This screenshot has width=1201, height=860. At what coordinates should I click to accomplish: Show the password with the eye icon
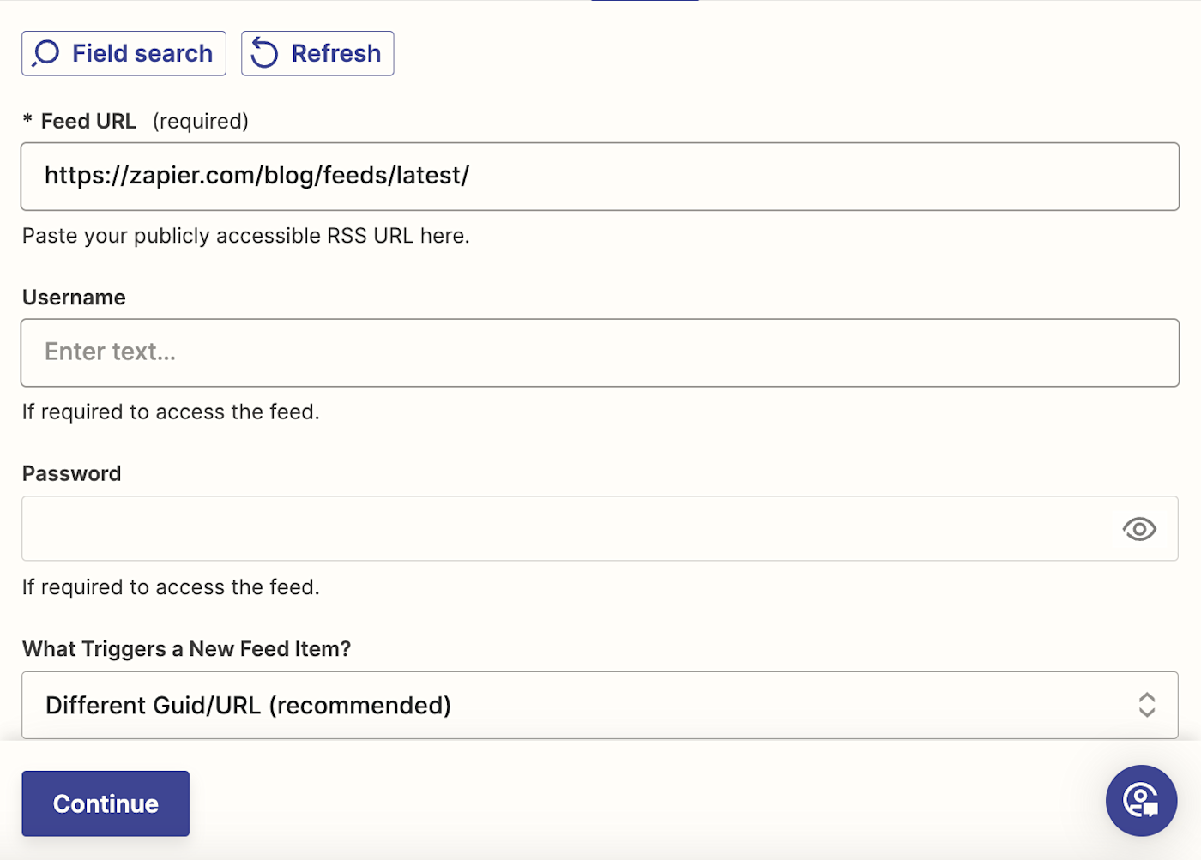tap(1139, 529)
